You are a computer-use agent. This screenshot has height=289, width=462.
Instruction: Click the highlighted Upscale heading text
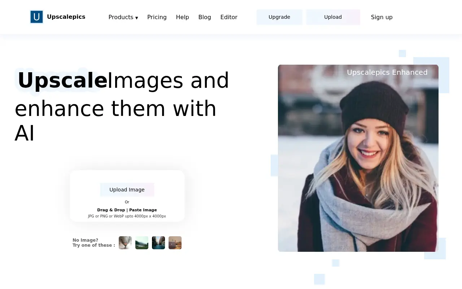point(62,80)
